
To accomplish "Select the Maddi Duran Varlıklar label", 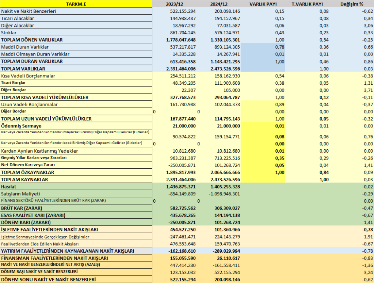I will 25,47.
